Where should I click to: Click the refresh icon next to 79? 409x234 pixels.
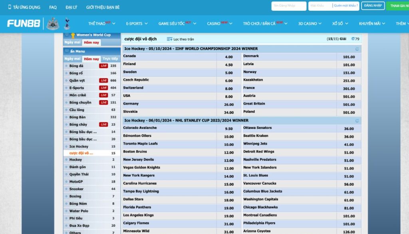click(x=353, y=39)
